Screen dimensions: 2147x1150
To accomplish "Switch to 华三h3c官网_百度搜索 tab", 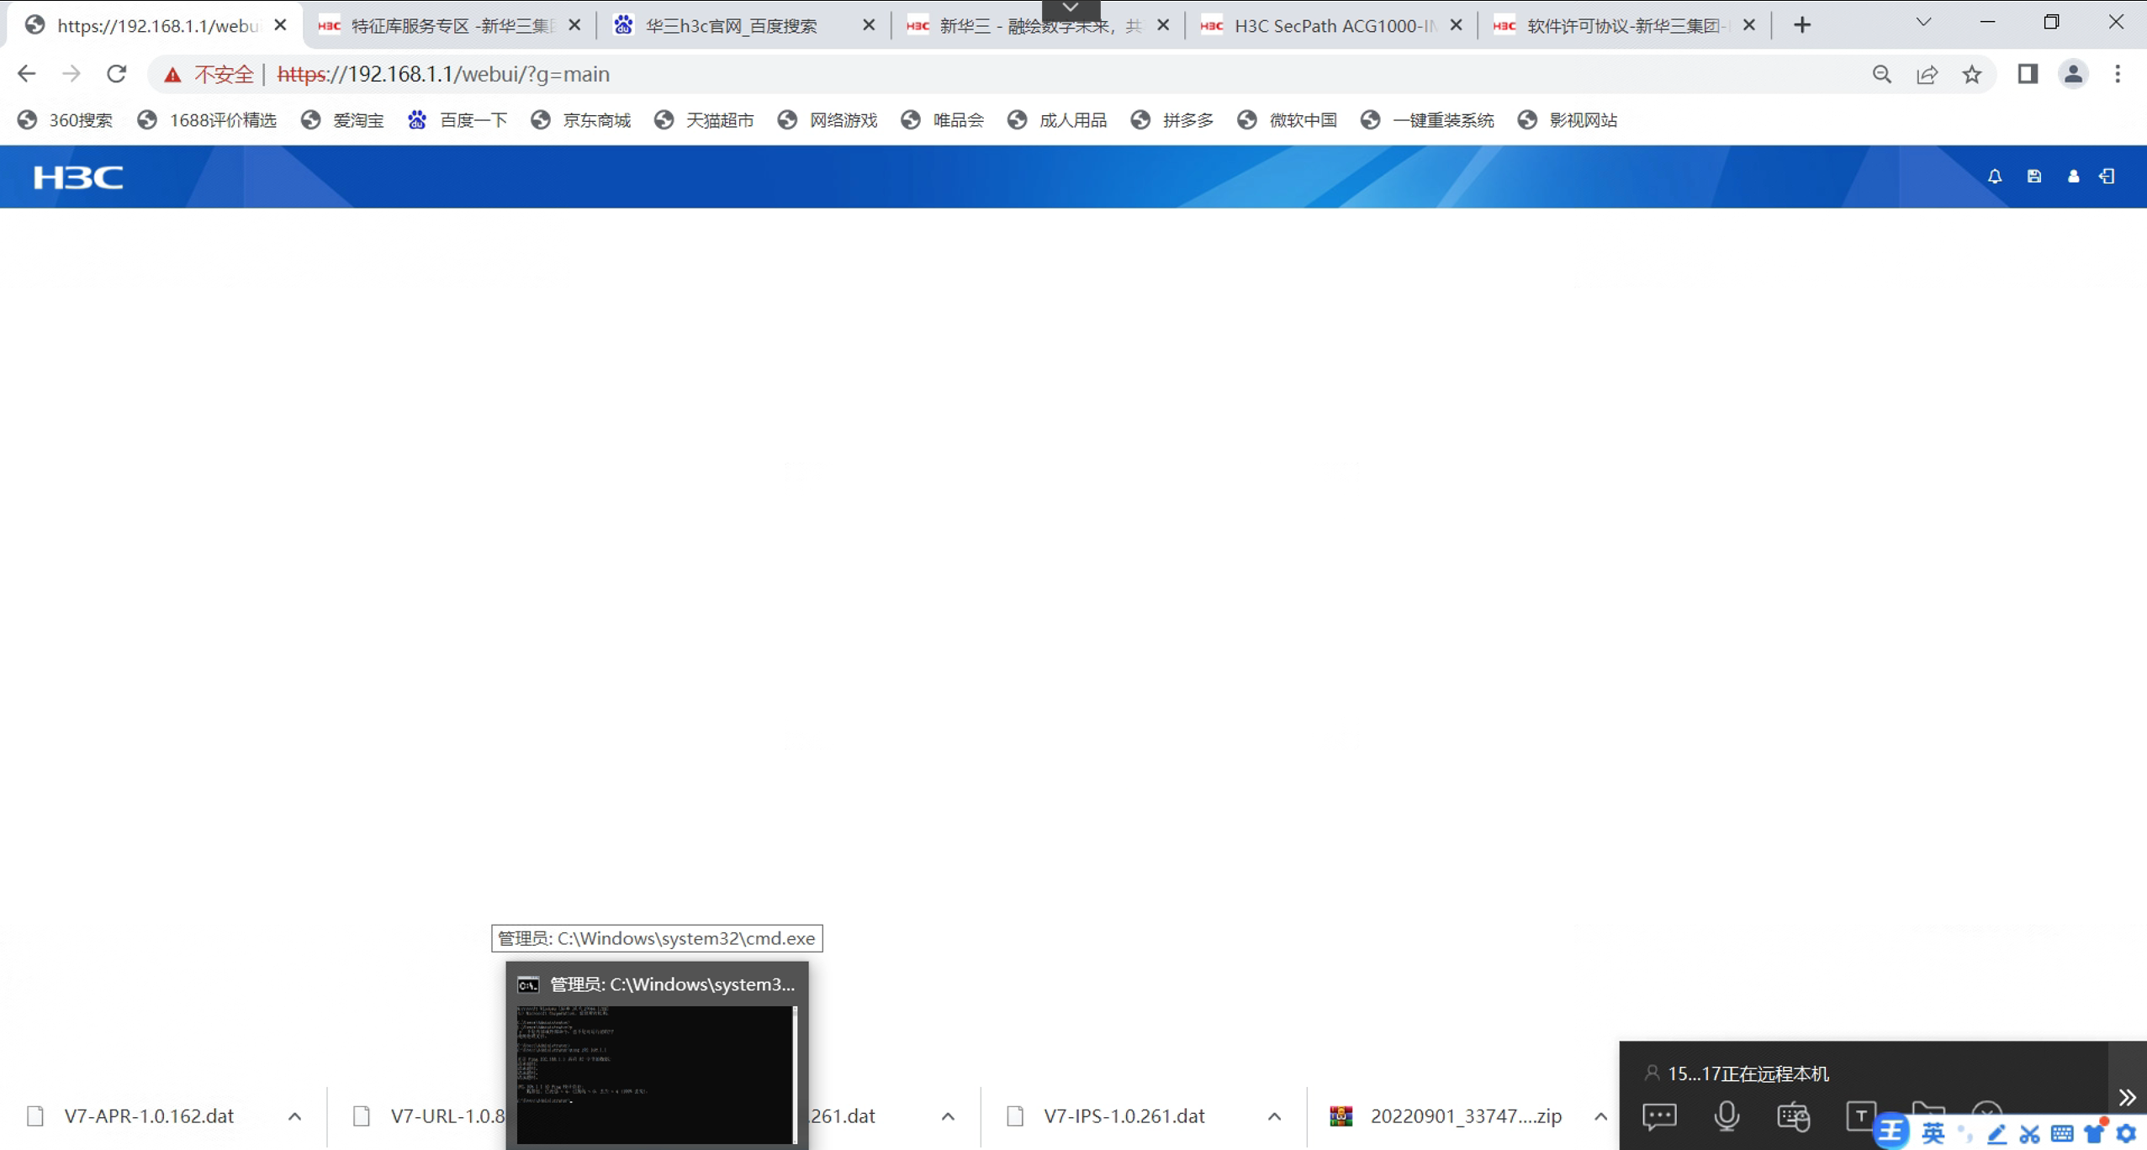I will [730, 25].
